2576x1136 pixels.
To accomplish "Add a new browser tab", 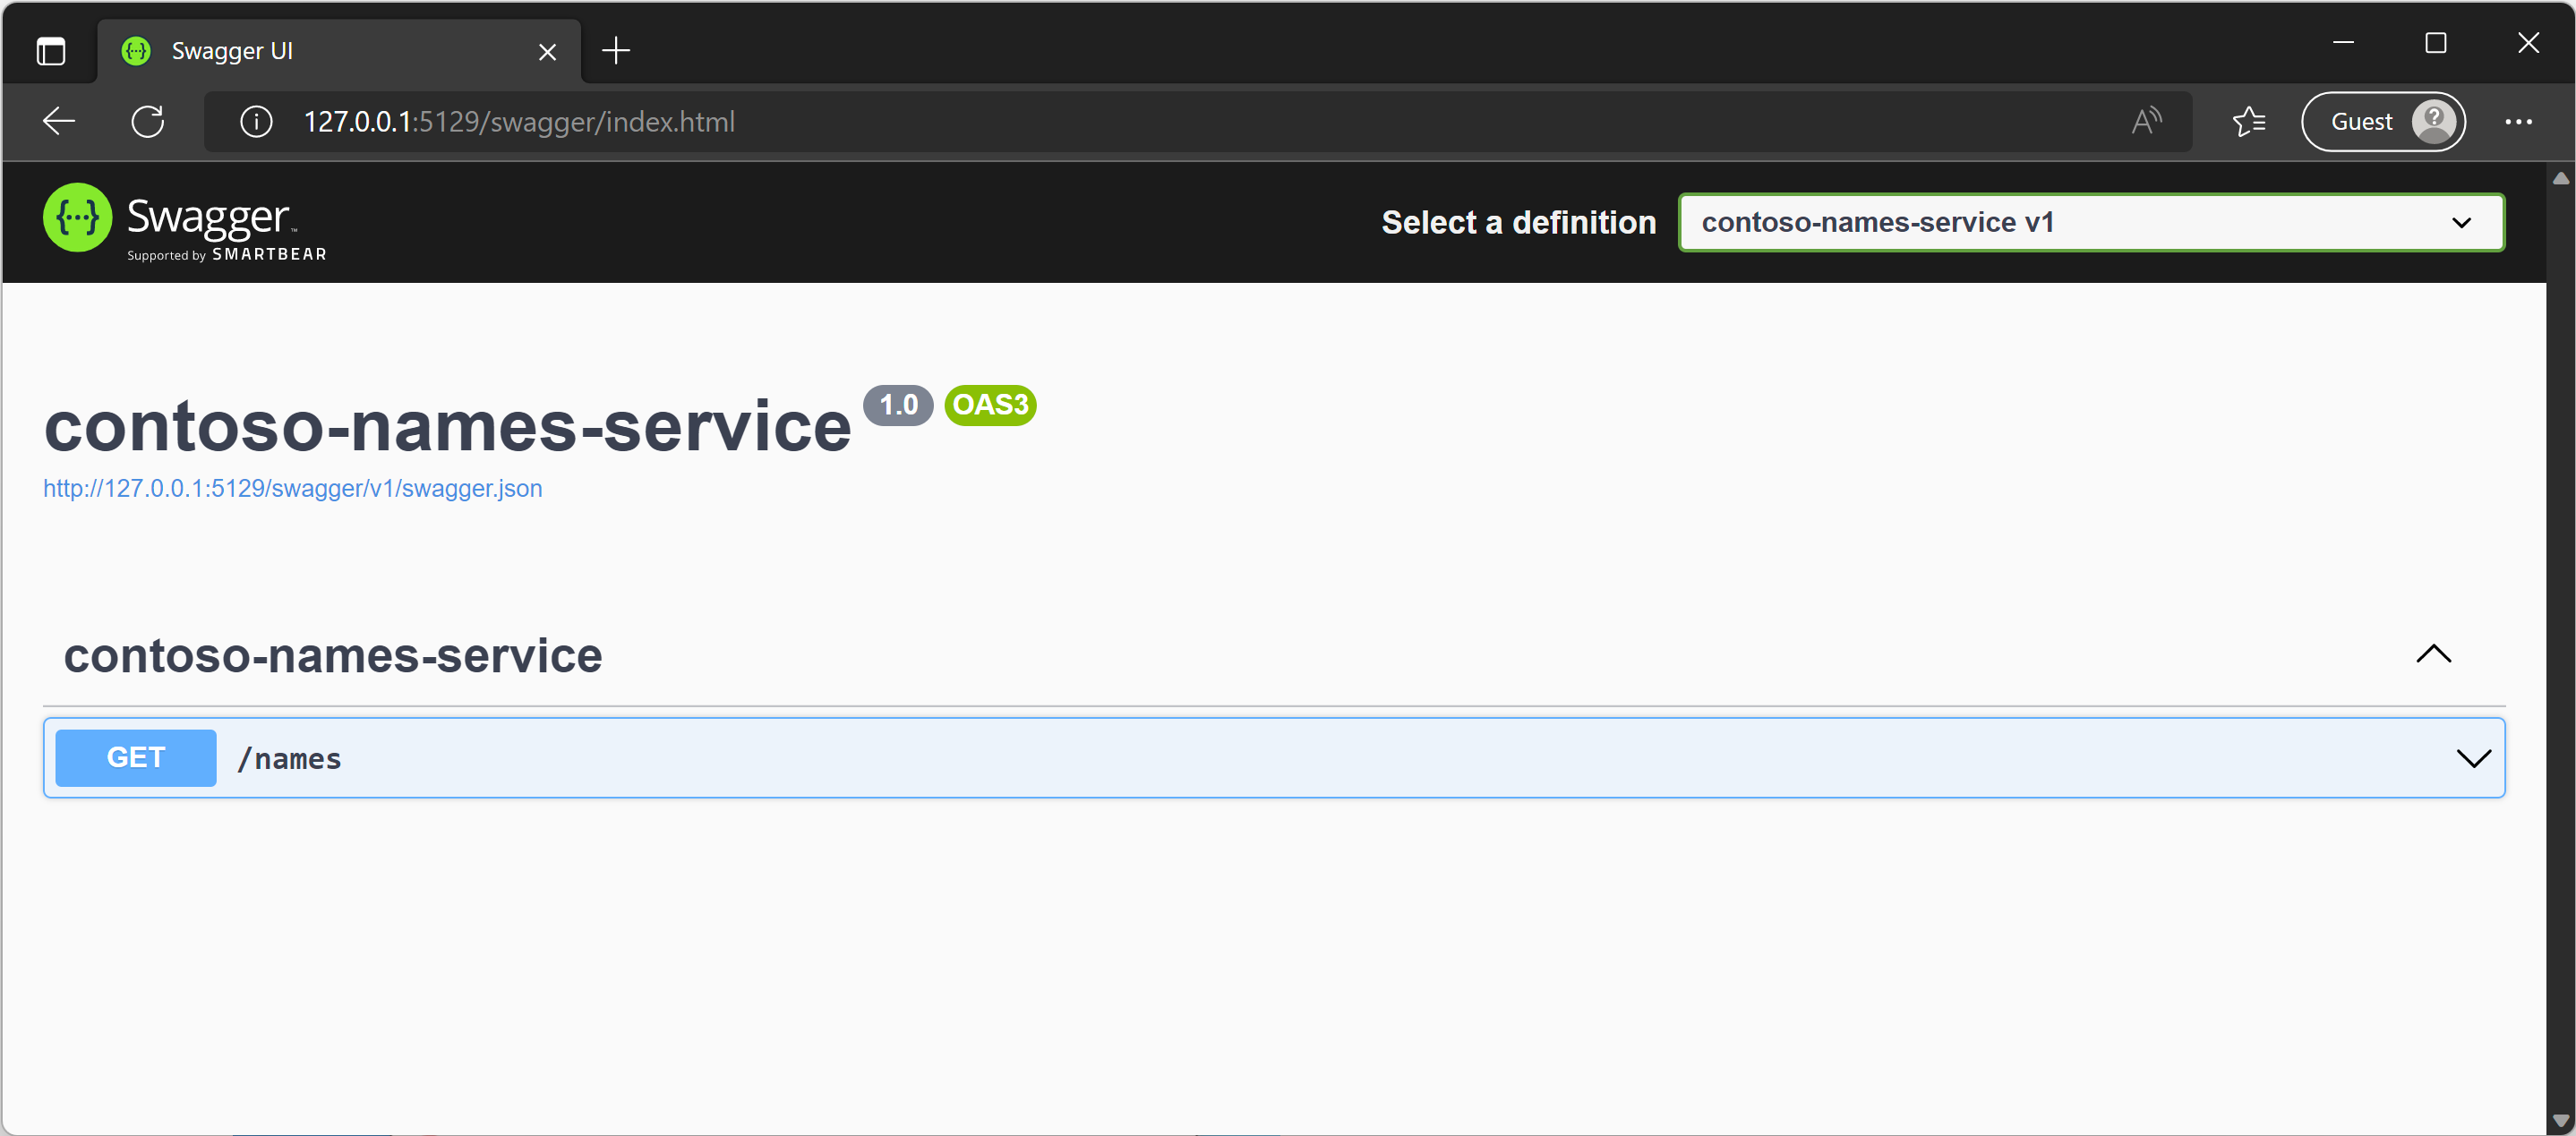I will click(x=616, y=50).
